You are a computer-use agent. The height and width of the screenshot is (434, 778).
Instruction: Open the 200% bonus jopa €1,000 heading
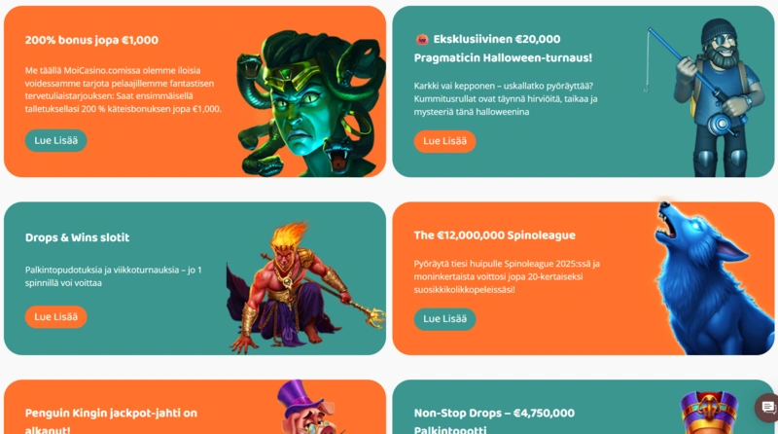[91, 40]
